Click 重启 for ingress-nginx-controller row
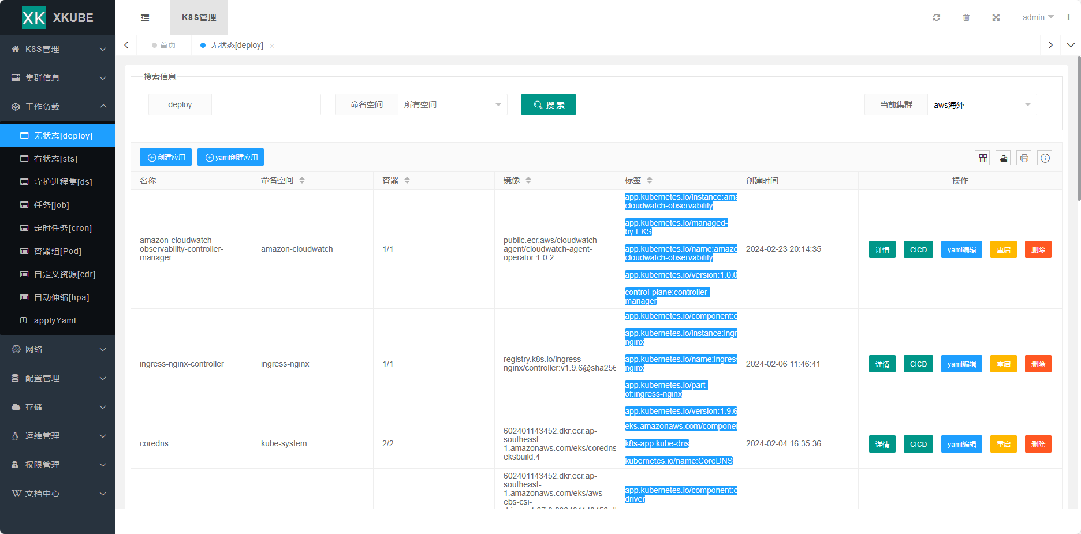Viewport: 1081px width, 534px height. pos(1004,364)
